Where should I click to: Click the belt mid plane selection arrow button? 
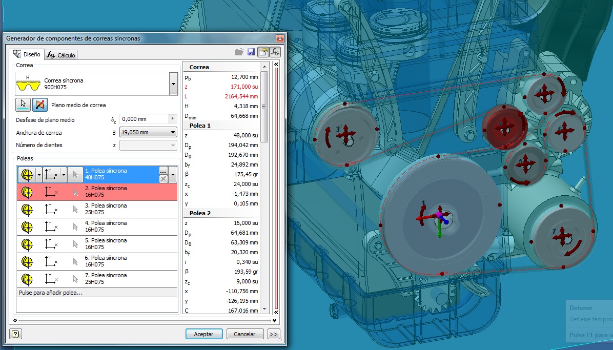[23, 105]
